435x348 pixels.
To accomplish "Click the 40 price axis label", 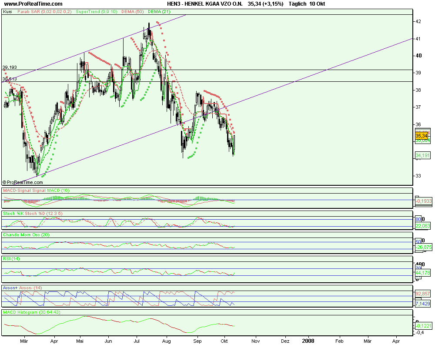I will click(418, 56).
